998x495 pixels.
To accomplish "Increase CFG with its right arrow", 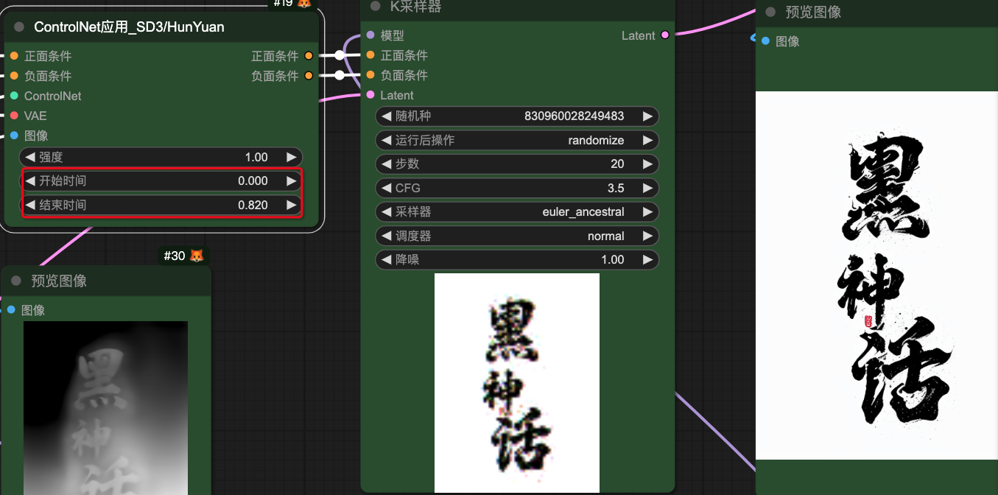I will (x=647, y=188).
